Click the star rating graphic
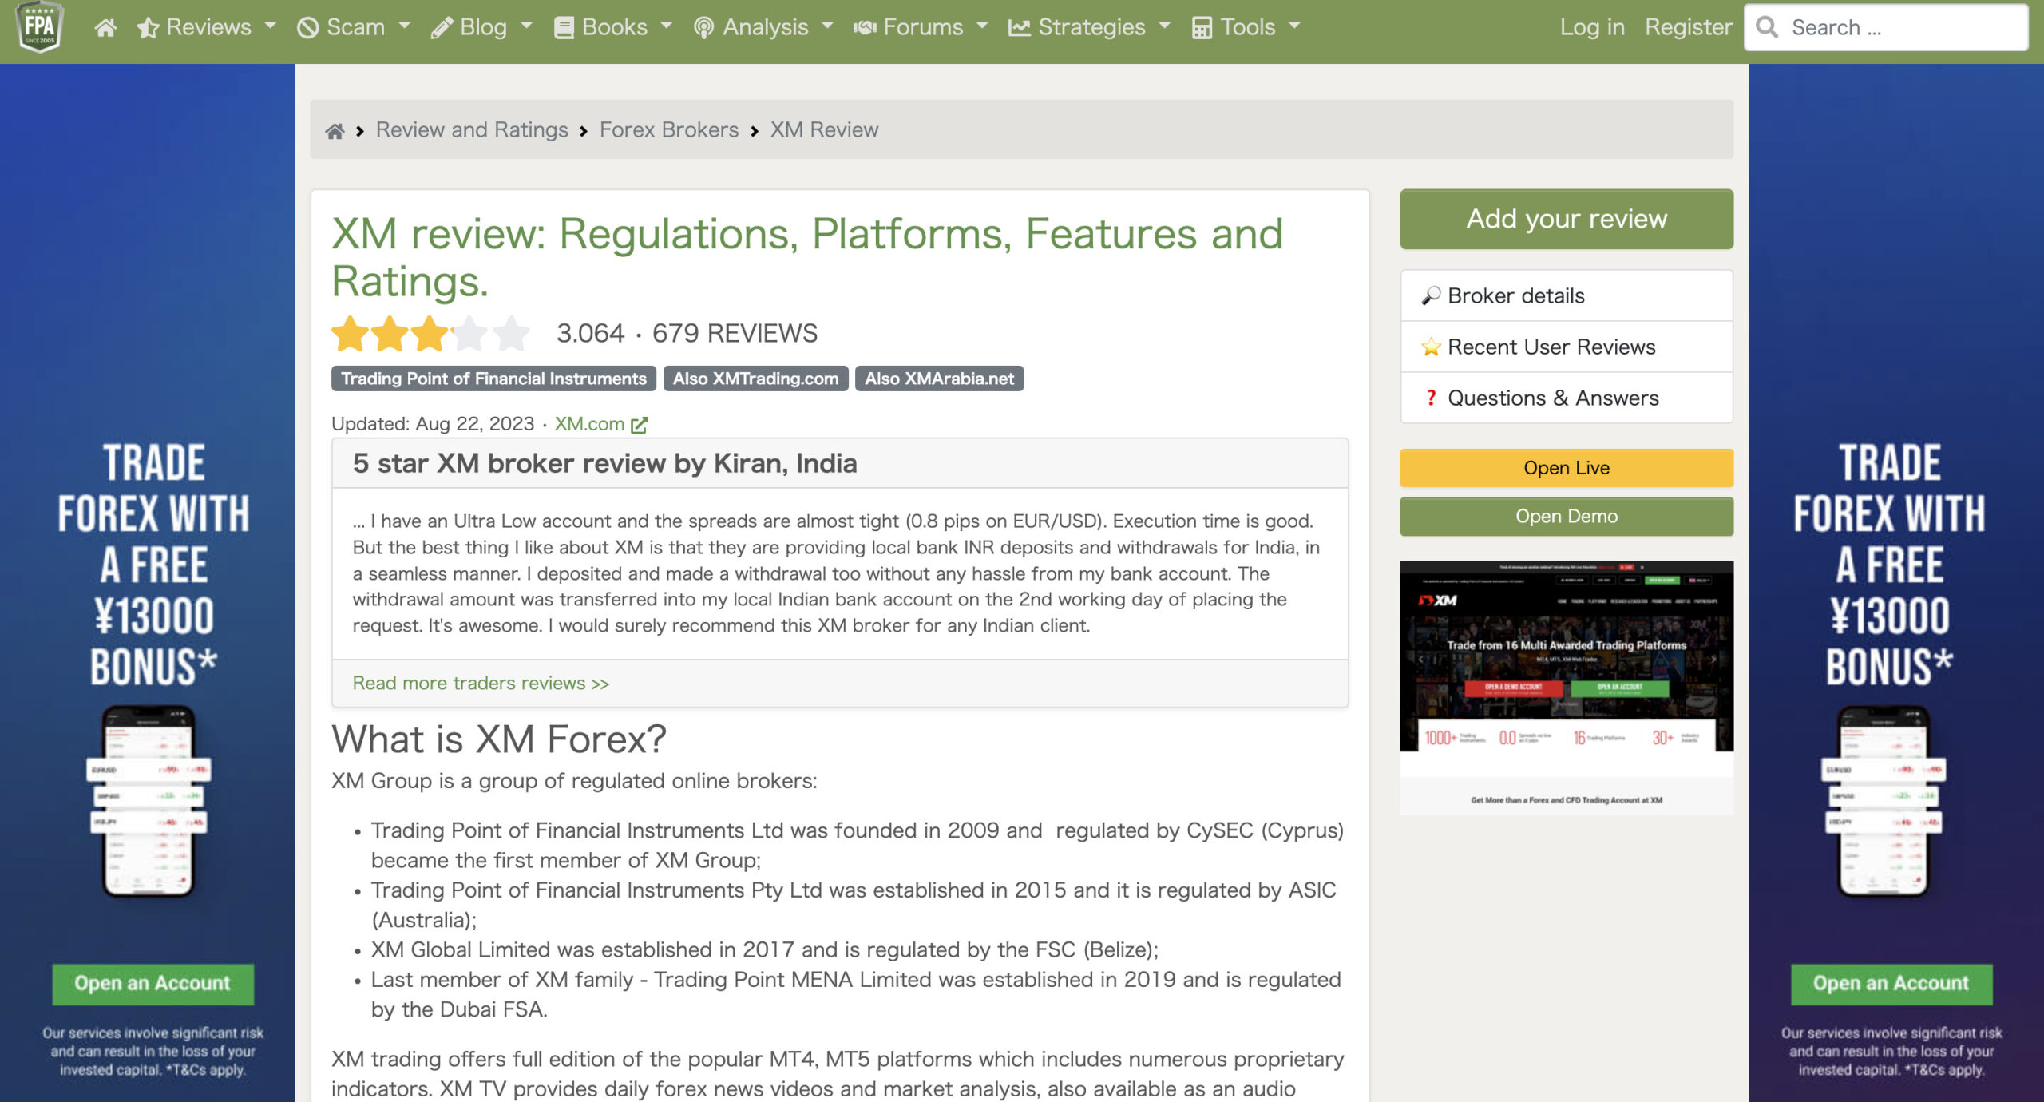This screenshot has height=1102, width=2044. coord(431,334)
